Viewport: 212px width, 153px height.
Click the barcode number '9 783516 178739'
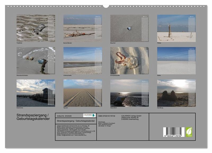coord(173,136)
